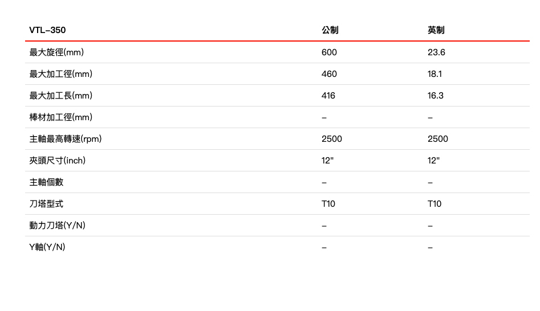Click the 英制 column header
The width and height of the screenshot is (540, 311).
click(x=436, y=30)
